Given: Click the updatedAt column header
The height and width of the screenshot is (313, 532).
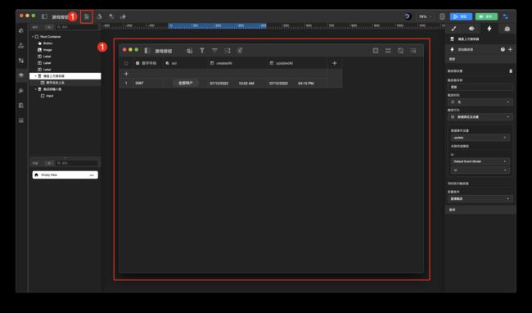Looking at the screenshot, I should (297, 63).
